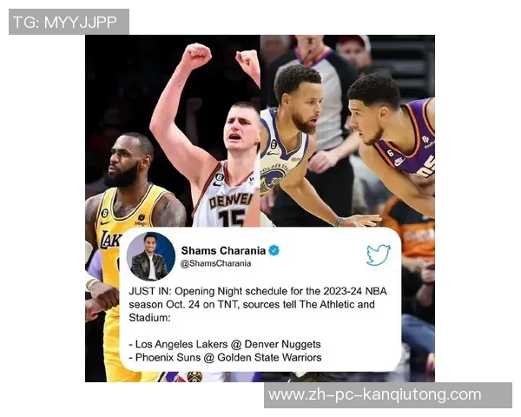Image resolution: width=521 pixels, height=417 pixels.
Task: Click the blue verified checkmark badge
Action: point(274,250)
